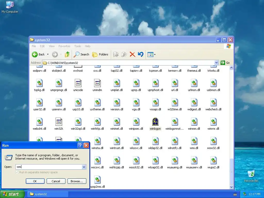Viewport: 264px width, 198px height.
Task: Click the red Delete X icon
Action: [x=132, y=54]
